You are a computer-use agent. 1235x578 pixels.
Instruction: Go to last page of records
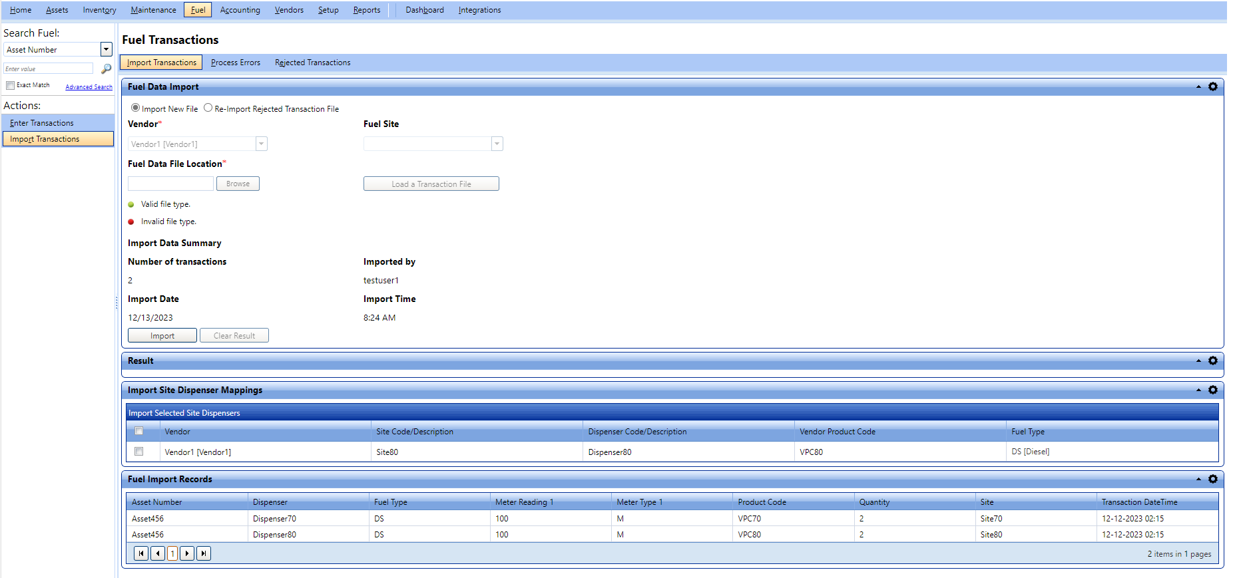coord(204,553)
